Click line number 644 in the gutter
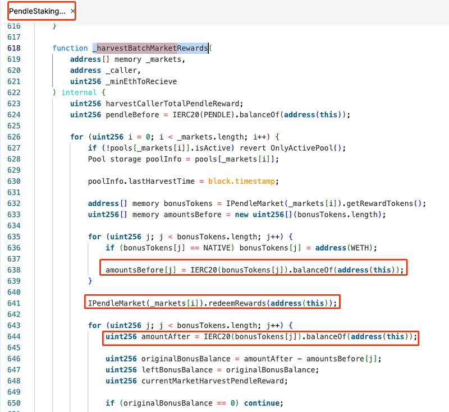 (14, 337)
